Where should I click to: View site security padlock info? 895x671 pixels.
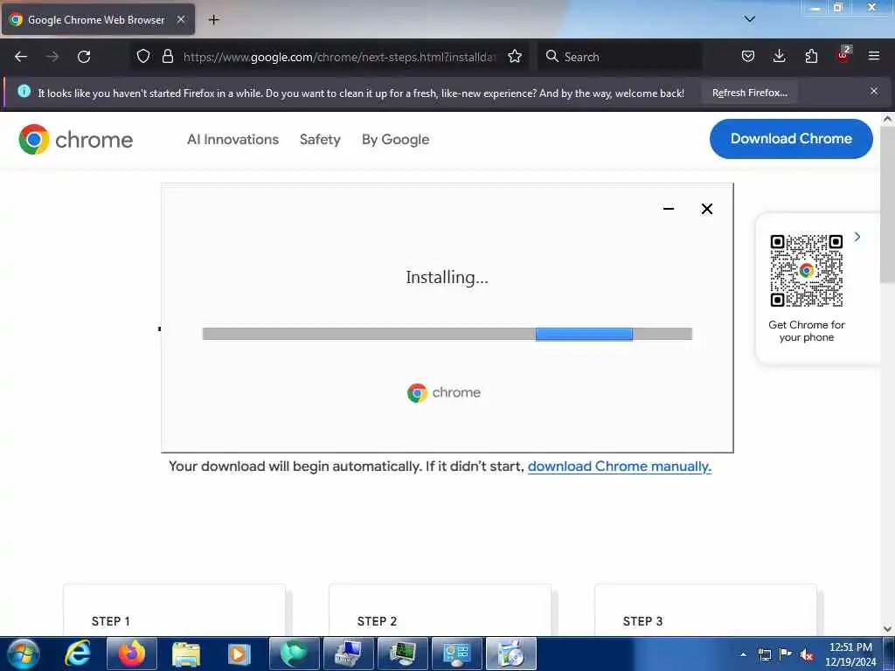pos(167,57)
